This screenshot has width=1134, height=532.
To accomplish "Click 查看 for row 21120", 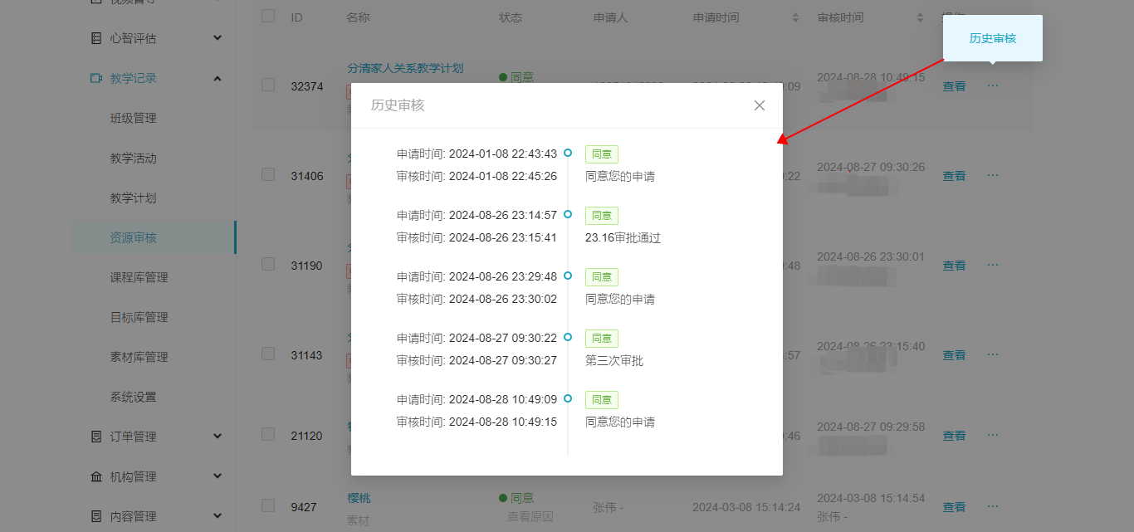I will 954,436.
